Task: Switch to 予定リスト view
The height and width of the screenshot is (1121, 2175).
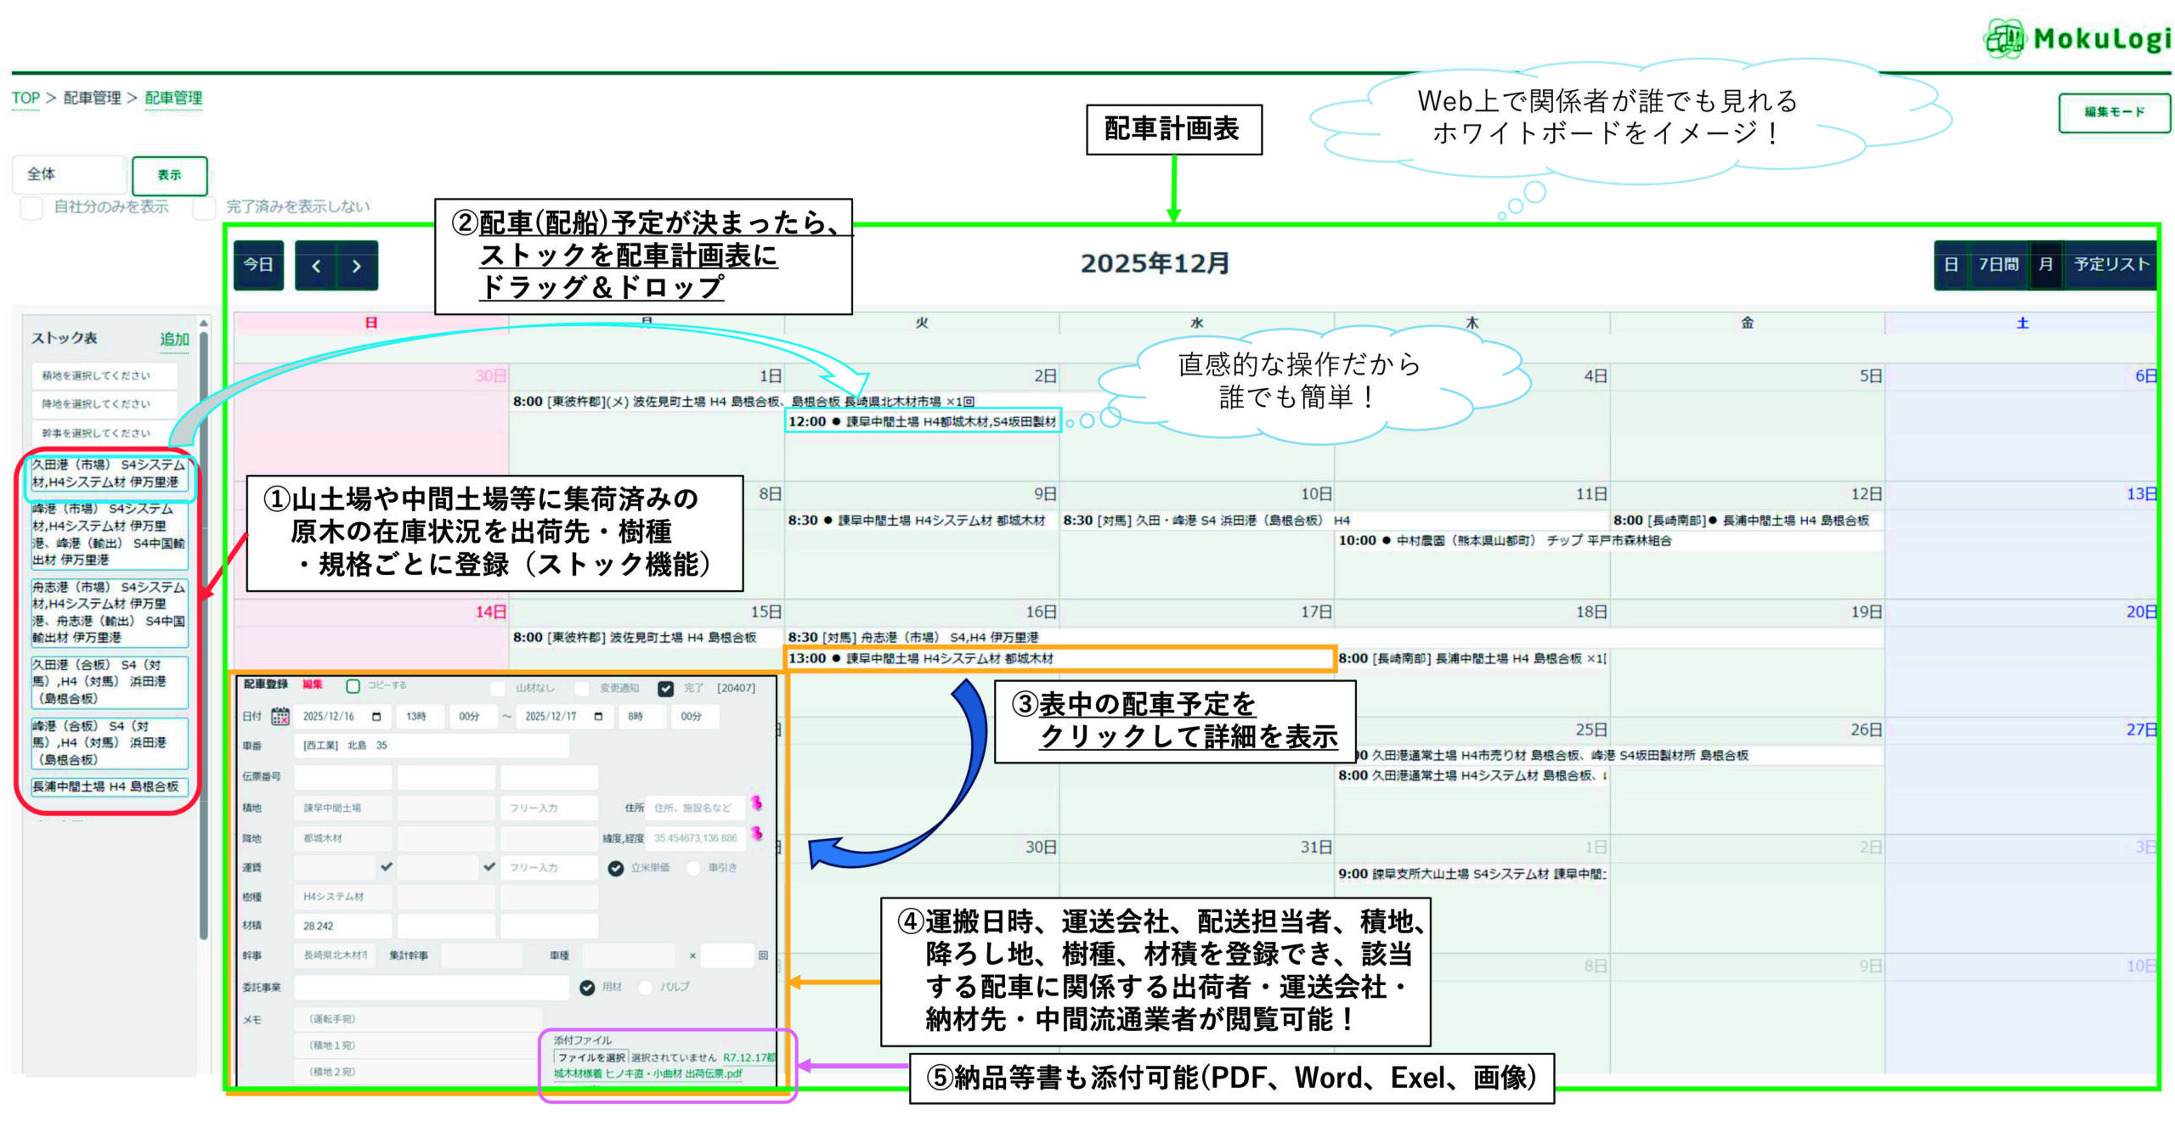Action: [x=2110, y=265]
